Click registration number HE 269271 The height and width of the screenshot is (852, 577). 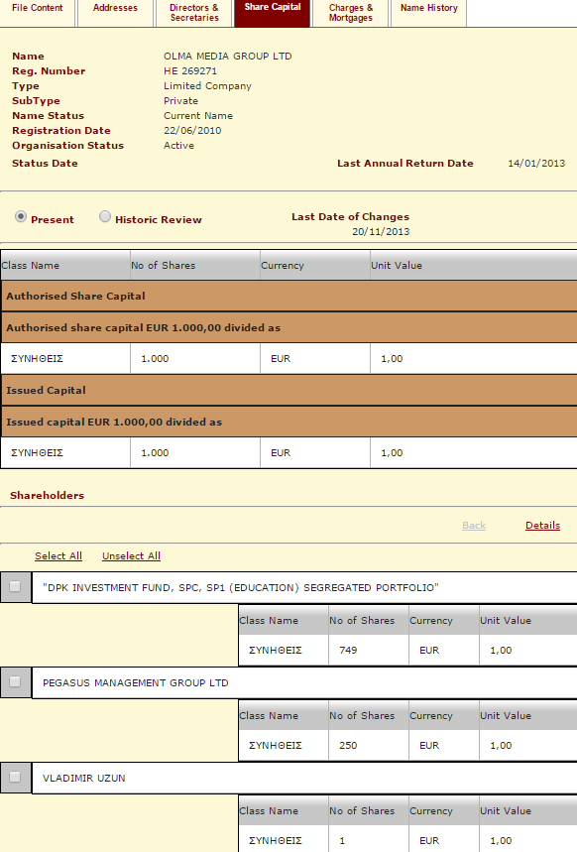tap(190, 71)
